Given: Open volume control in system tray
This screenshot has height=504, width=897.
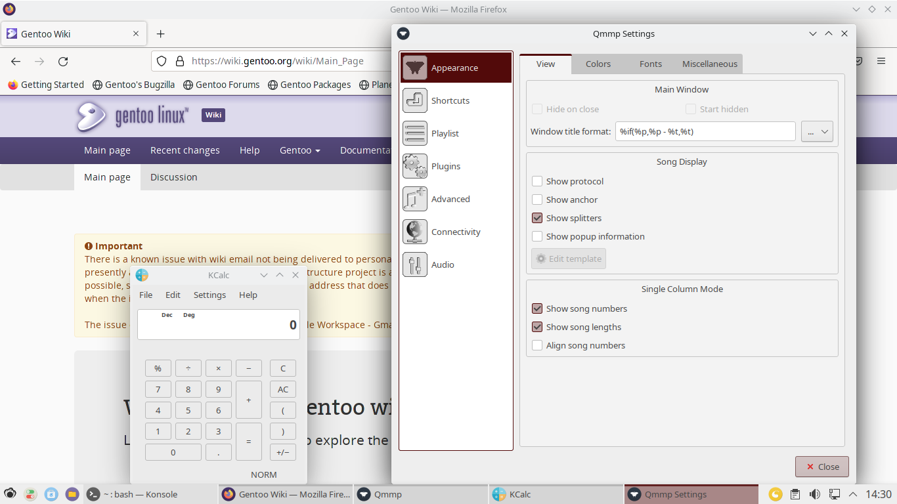Looking at the screenshot, I should 815,494.
